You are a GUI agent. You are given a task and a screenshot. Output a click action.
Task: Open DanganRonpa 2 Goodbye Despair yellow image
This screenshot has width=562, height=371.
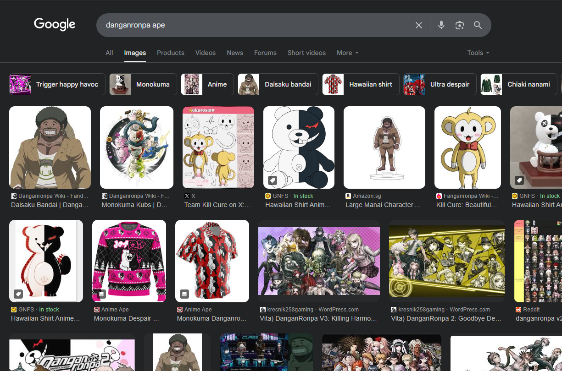coord(447,261)
